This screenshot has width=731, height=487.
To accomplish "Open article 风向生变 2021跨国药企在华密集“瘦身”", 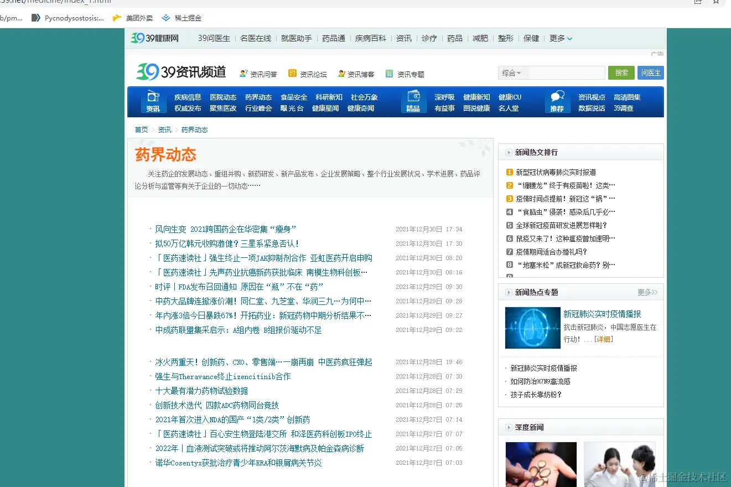I will tap(226, 229).
